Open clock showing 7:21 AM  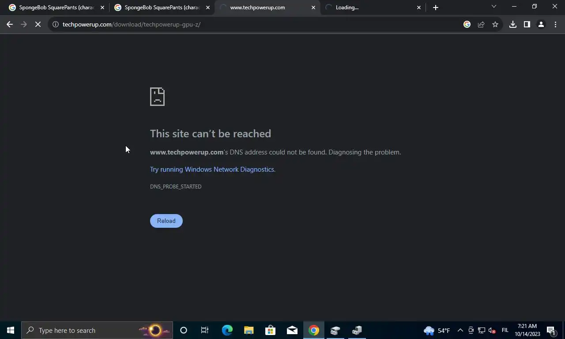(527, 330)
